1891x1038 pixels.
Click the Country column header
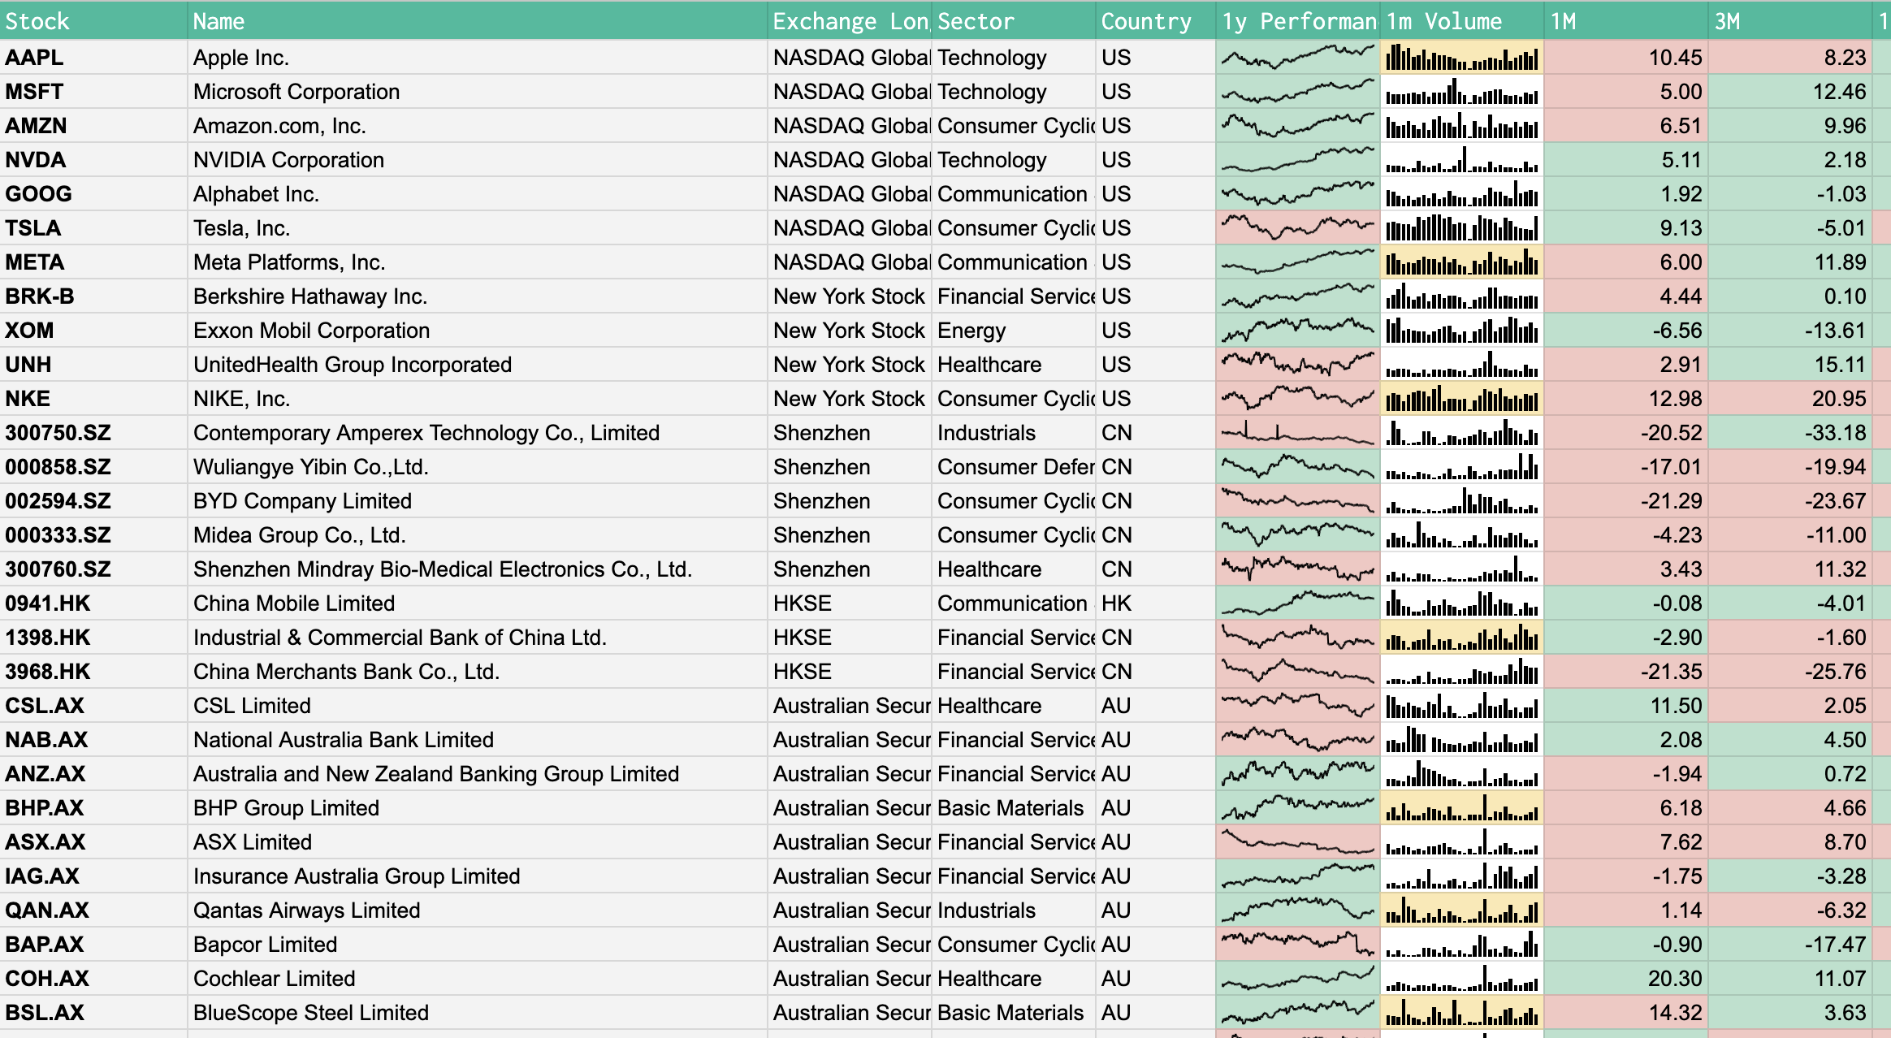[1156, 21]
